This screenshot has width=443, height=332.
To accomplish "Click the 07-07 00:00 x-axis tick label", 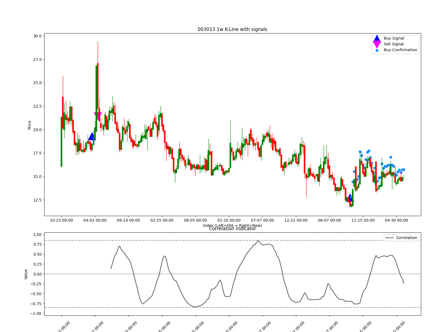I will click(262, 220).
